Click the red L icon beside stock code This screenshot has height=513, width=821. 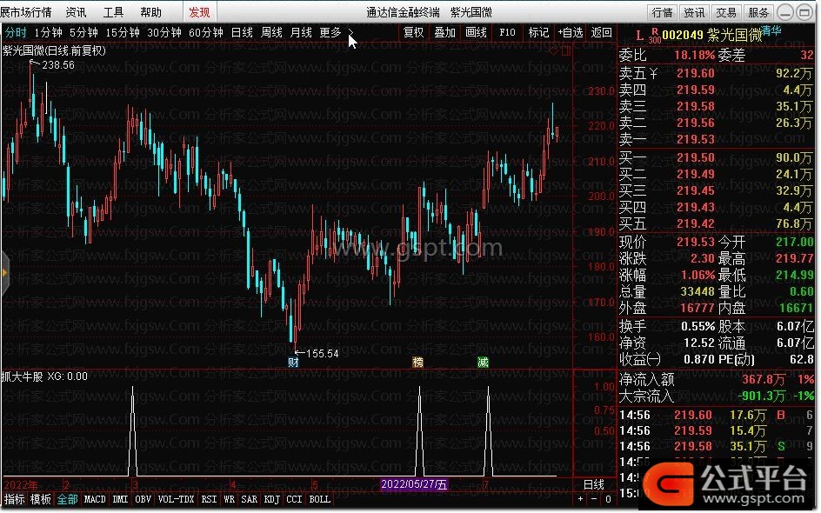pos(639,36)
